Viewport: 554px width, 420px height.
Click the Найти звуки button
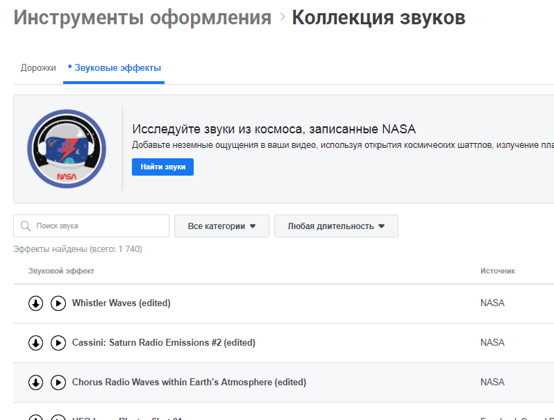pyautogui.click(x=162, y=167)
